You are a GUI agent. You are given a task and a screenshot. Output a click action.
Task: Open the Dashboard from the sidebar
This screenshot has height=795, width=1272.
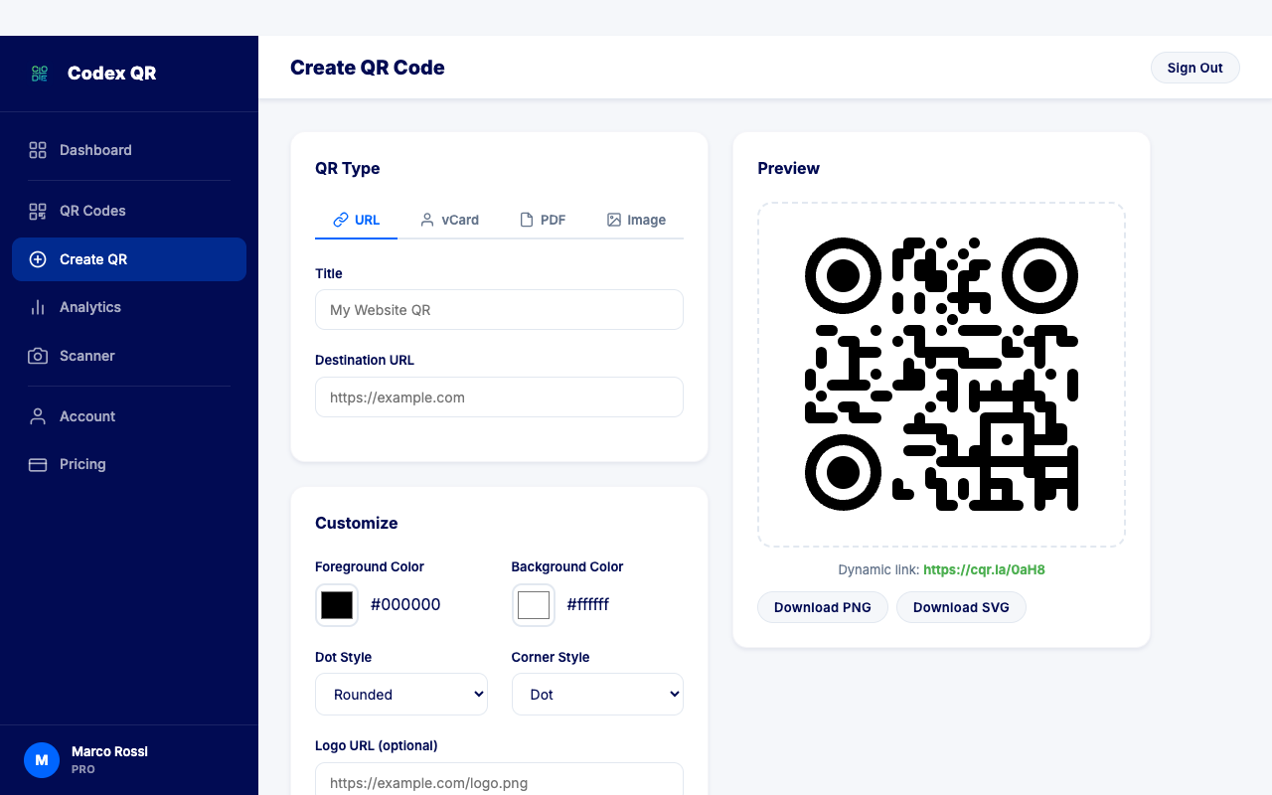95,150
